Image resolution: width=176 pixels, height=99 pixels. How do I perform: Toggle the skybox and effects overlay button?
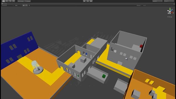26,5
